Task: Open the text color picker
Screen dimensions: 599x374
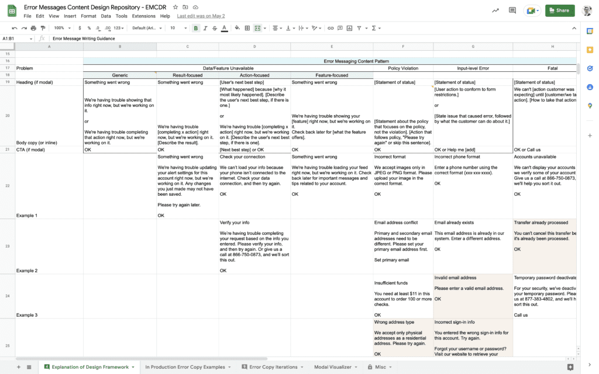Action: 223,27
